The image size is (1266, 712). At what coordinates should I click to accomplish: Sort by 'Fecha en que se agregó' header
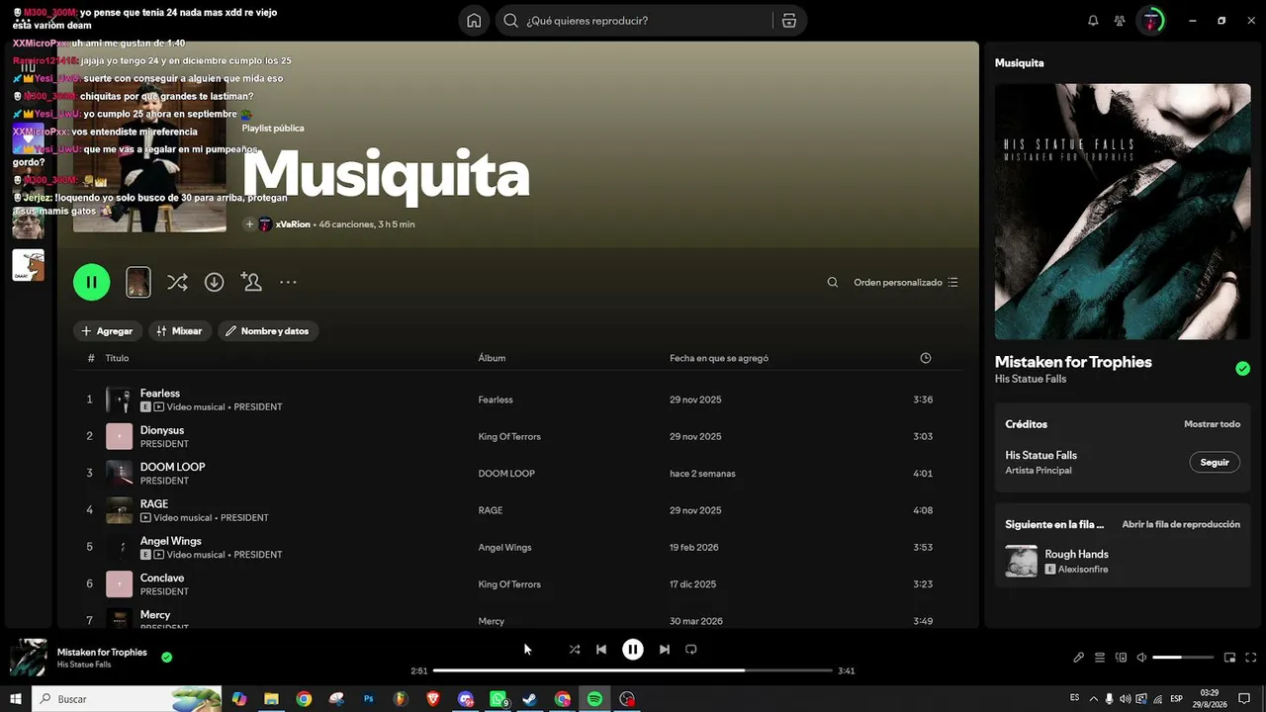click(x=719, y=358)
